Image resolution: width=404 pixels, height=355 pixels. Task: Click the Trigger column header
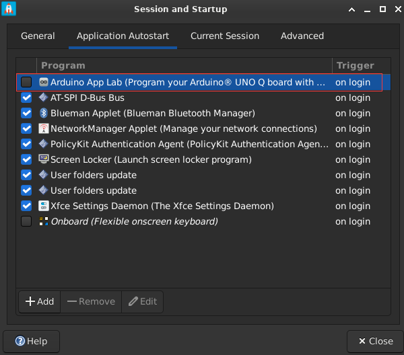[x=362, y=66]
